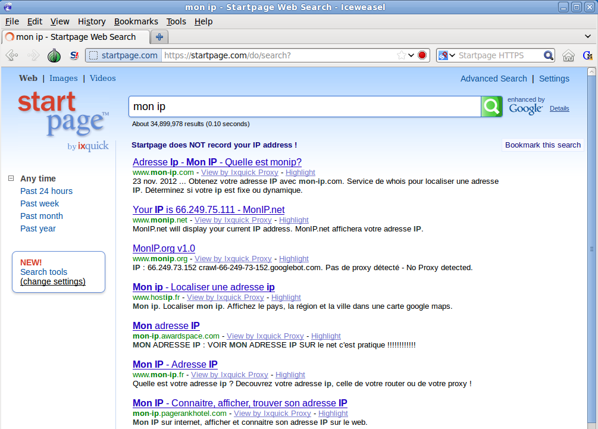This screenshot has width=598, height=429.
Task: Click Bookmark this search
Action: click(543, 145)
